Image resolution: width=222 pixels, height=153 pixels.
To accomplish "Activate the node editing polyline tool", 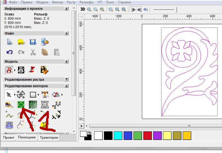I will (9, 115).
